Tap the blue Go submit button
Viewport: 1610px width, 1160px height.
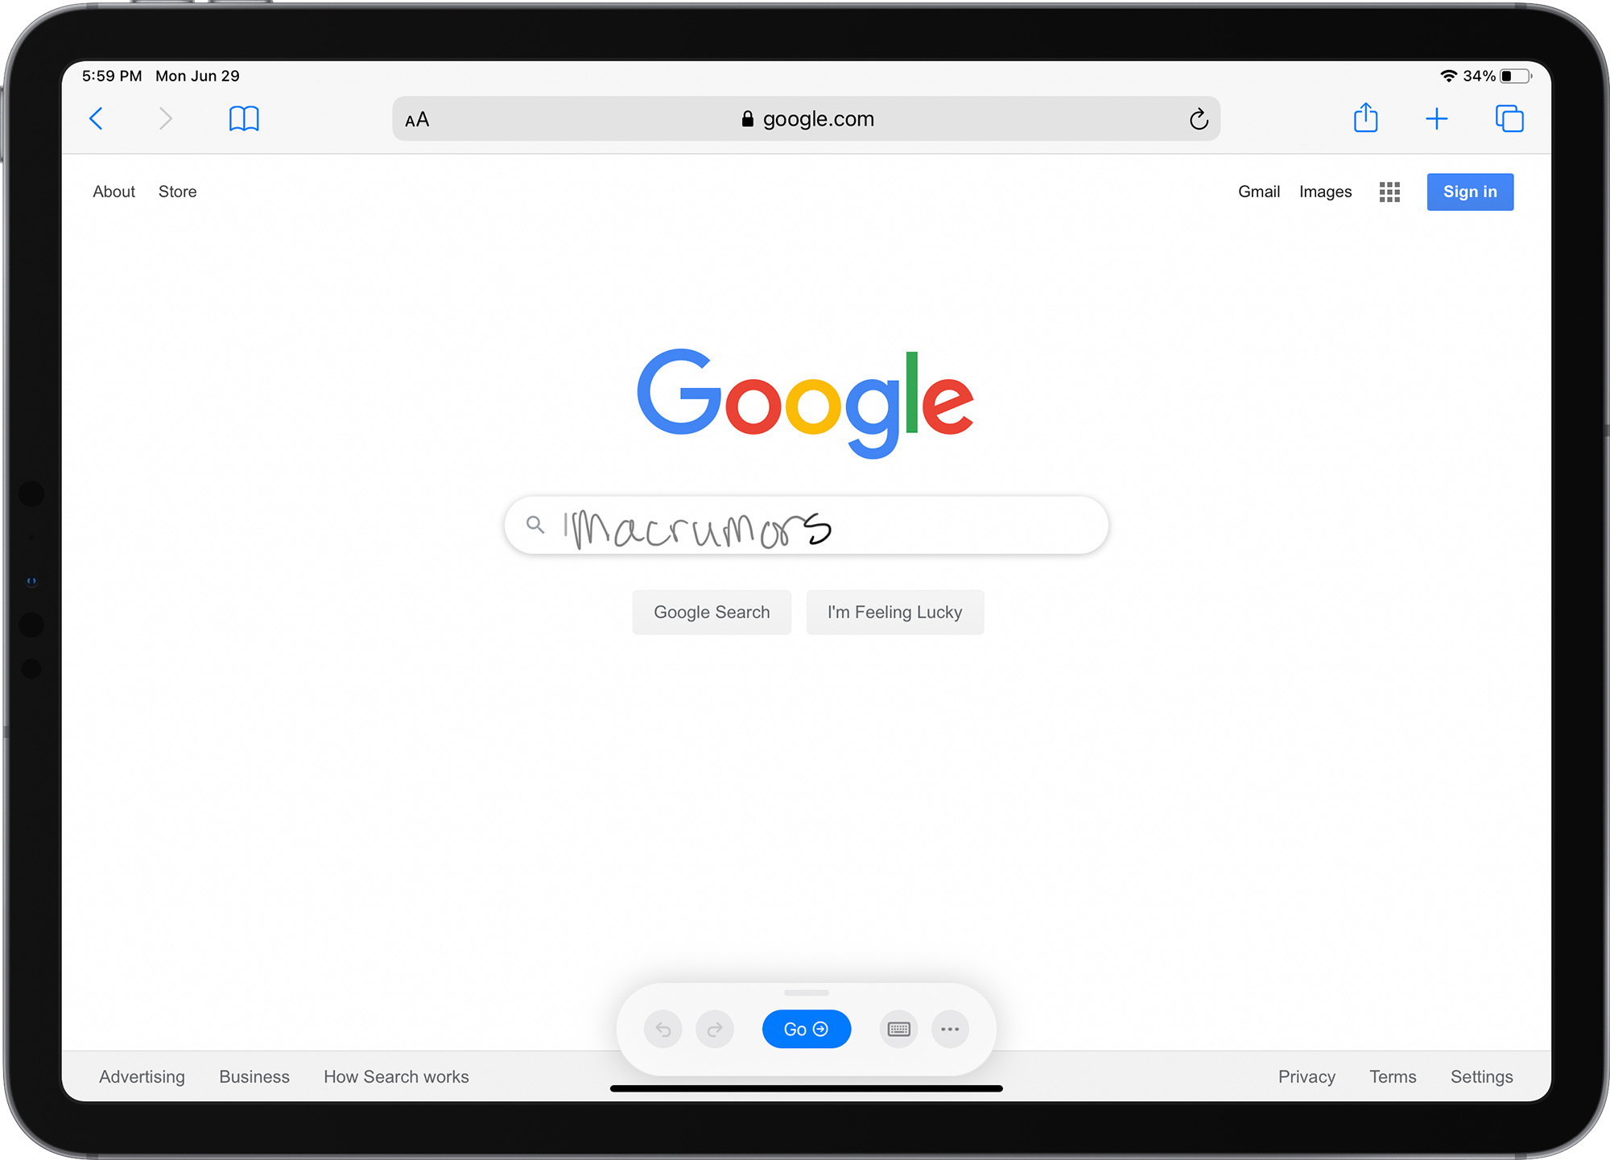pos(805,1029)
